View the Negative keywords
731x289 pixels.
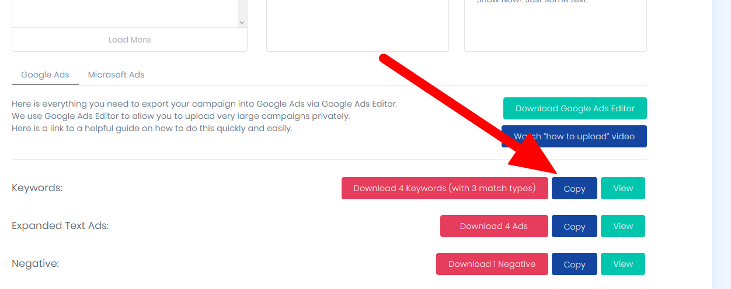623,264
